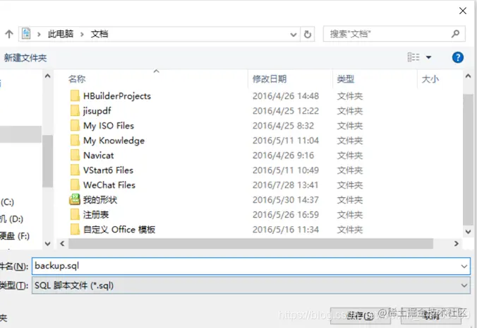Click the document icon in address bar

coord(26,33)
